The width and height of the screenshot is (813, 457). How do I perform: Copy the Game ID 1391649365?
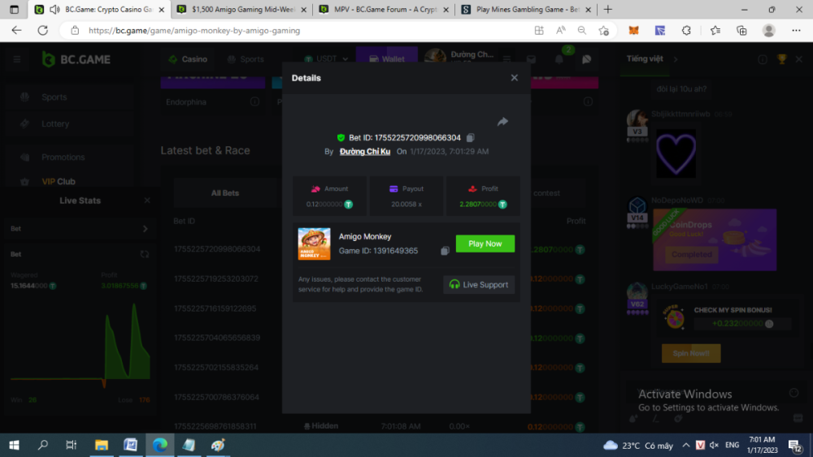(x=445, y=251)
